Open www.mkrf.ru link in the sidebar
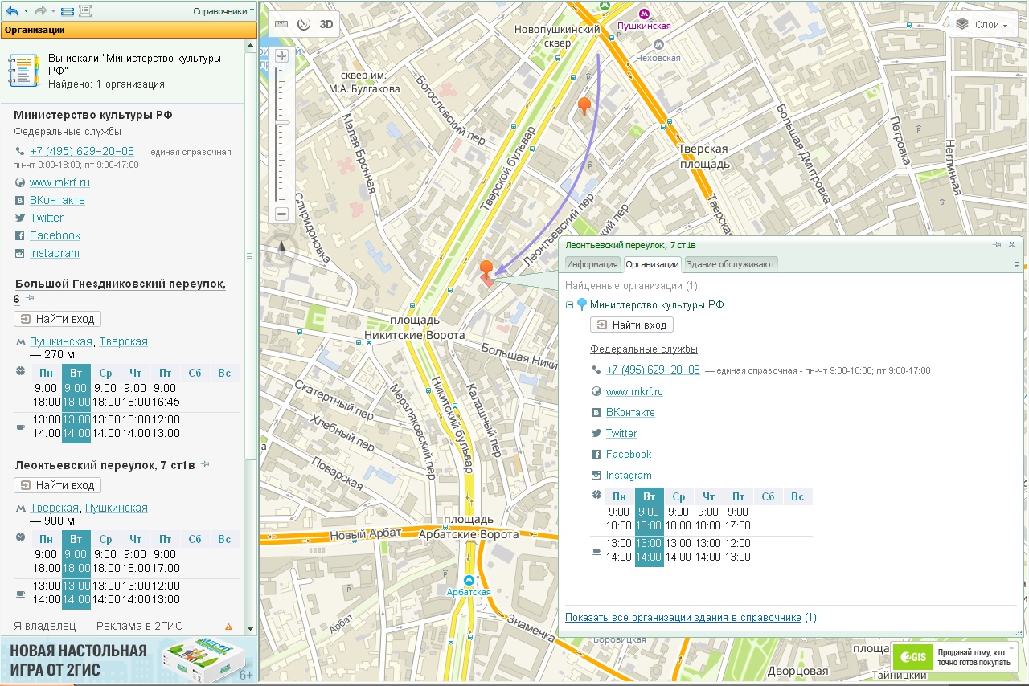Screen dimensions: 1029x686 point(59,182)
